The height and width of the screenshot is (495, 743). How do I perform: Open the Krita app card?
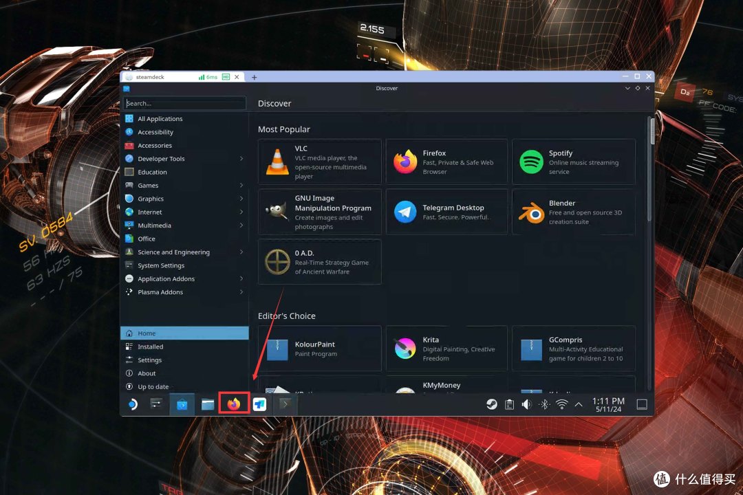(446, 348)
